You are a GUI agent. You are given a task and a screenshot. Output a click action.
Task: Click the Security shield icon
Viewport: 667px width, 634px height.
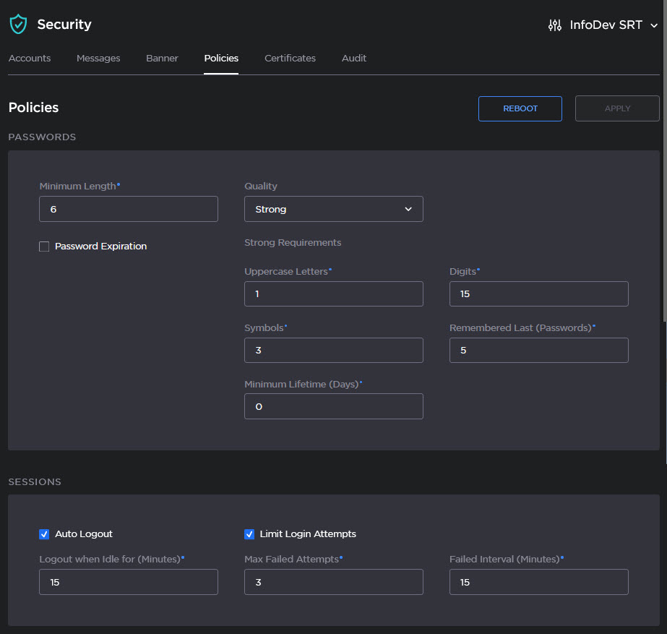[x=17, y=25]
